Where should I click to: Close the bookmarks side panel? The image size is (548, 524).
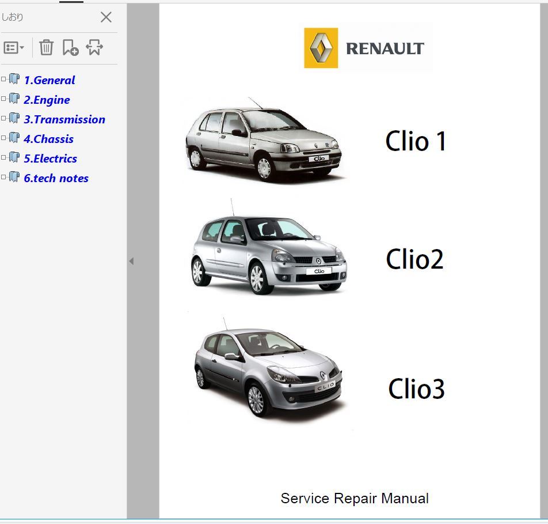pyautogui.click(x=106, y=17)
